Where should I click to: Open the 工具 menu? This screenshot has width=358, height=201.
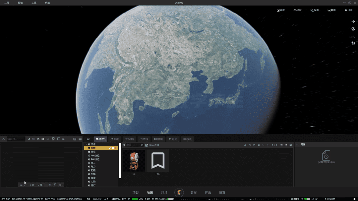click(x=34, y=3)
